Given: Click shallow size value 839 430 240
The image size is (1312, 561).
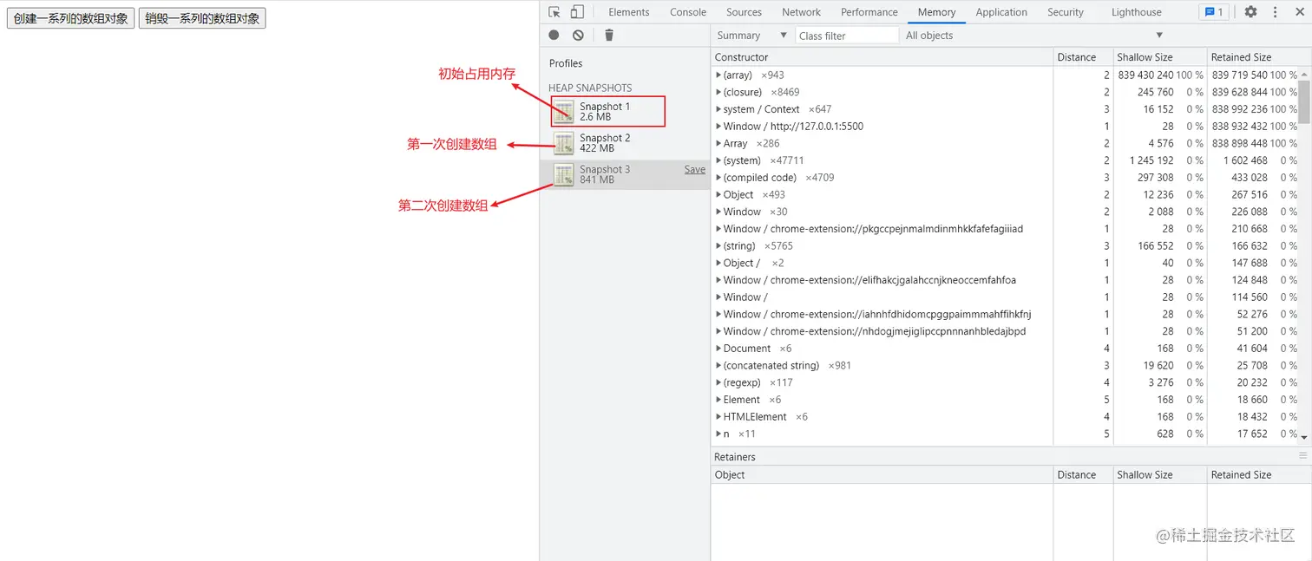Looking at the screenshot, I should (1145, 75).
